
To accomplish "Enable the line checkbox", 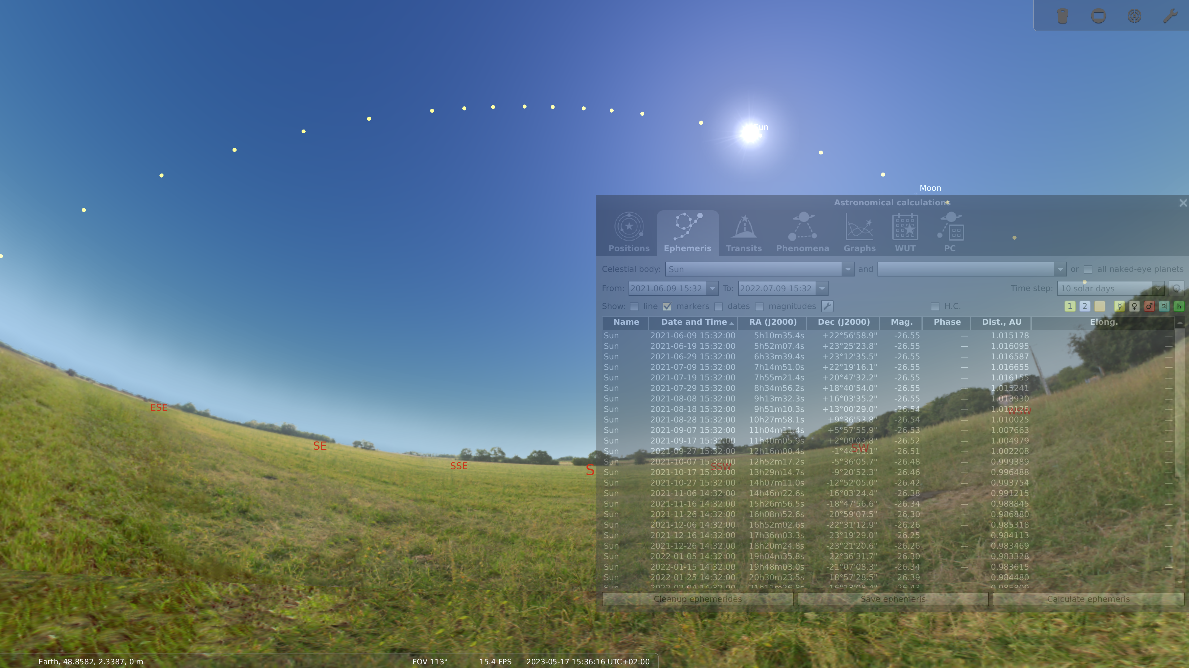I will coord(634,306).
